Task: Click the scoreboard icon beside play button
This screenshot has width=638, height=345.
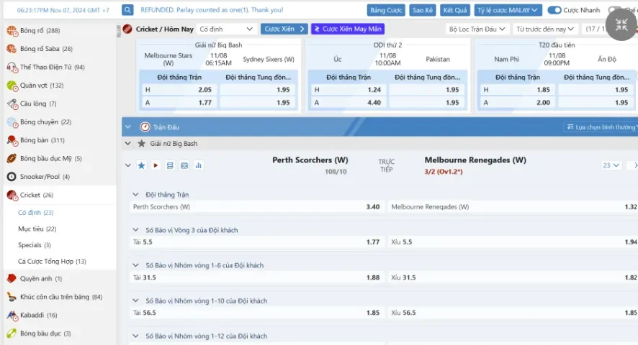Action: pyautogui.click(x=170, y=165)
